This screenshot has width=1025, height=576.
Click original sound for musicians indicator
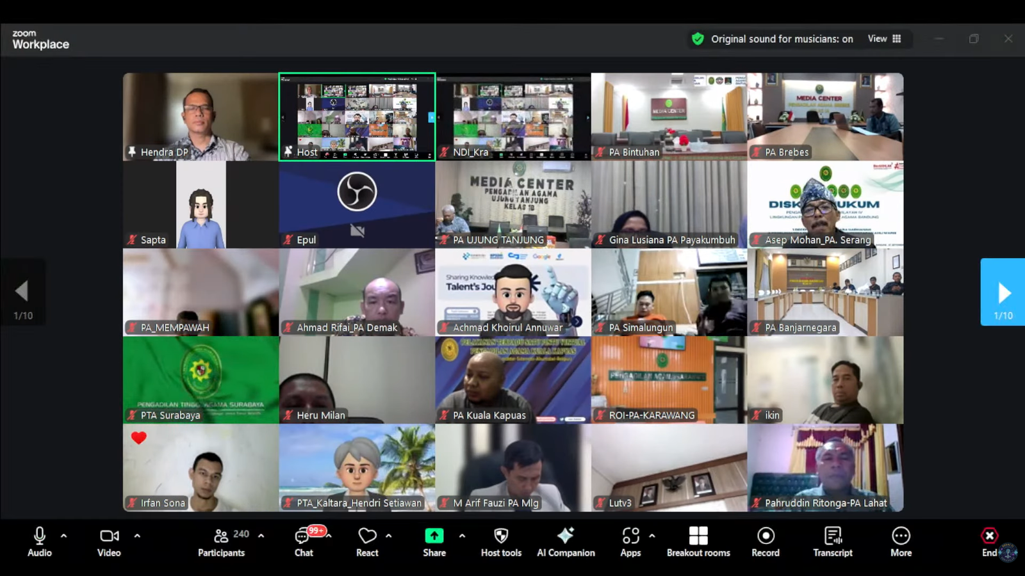(772, 39)
